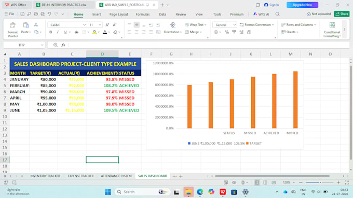
Task: Add a new sheet with plus icon
Action: click(181, 176)
